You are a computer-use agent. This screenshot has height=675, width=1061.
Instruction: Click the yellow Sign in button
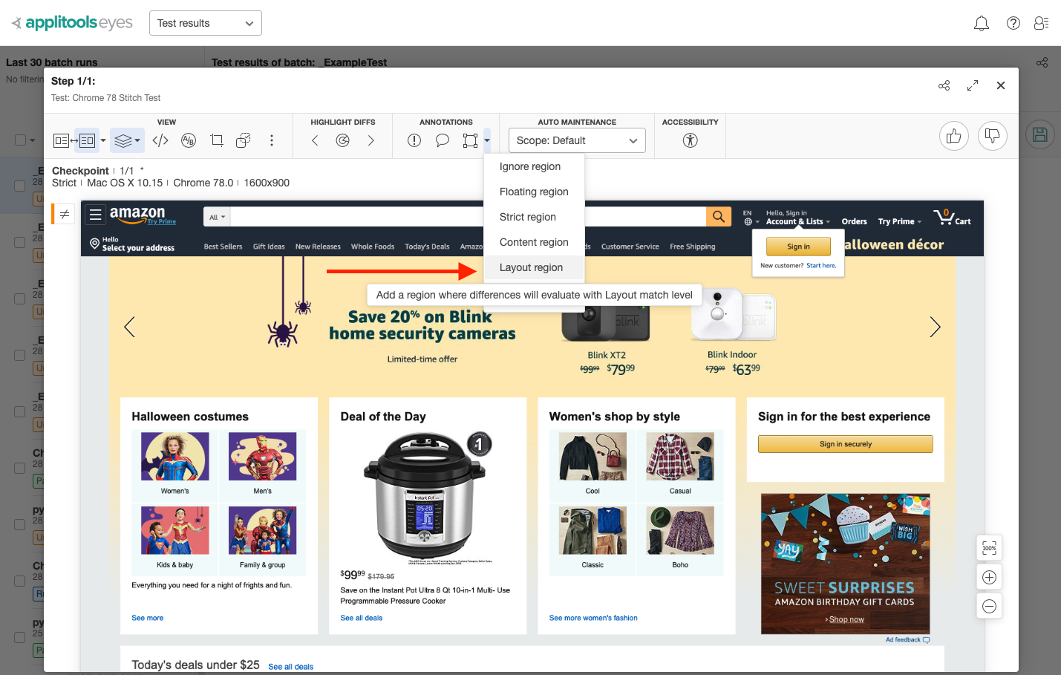point(799,247)
